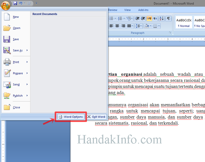Click the Sort A-Z icon

click(162, 19)
